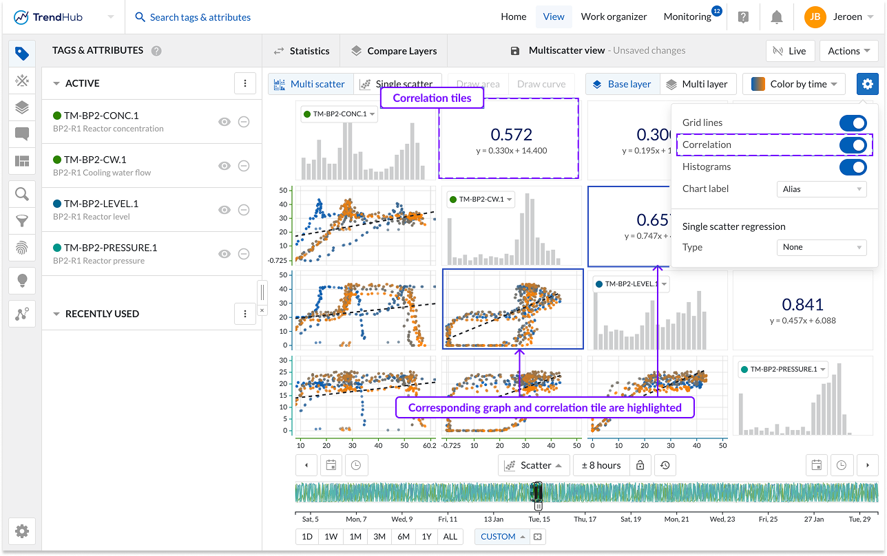This screenshot has height=556, width=887.
Task: Click the Search tags & attributes field
Action: [200, 17]
